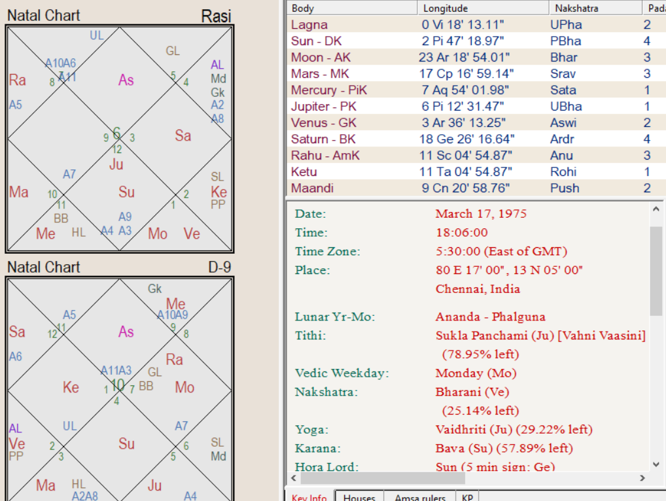
Task: Click the right arrow of the horizontal scrollbar
Action: click(x=643, y=479)
